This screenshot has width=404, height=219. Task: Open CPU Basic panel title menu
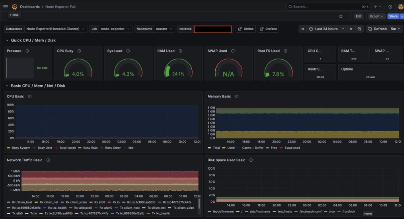[15, 97]
